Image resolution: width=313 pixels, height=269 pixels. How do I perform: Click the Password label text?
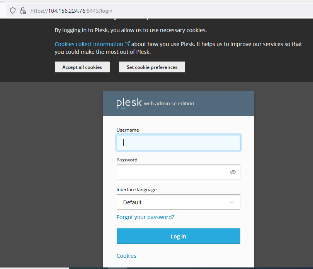point(127,160)
